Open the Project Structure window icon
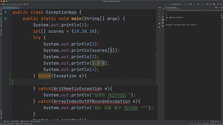The height and width of the screenshot is (125, 223). click(218, 4)
